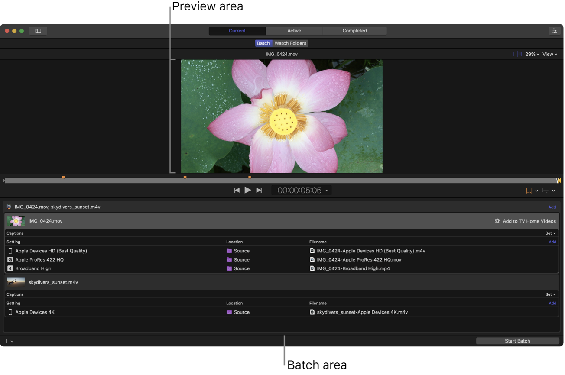Jump to the previous marker
565x375 pixels.
point(237,190)
